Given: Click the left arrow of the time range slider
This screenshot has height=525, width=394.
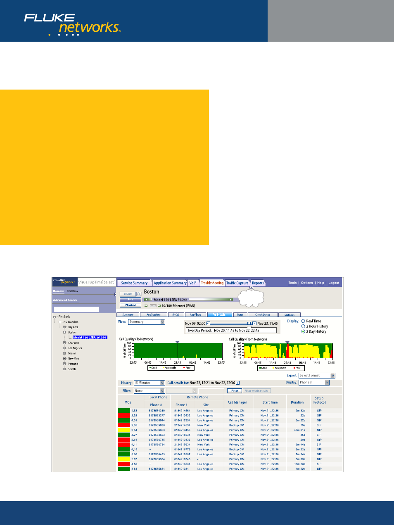Looking at the screenshot, I should tap(208, 324).
